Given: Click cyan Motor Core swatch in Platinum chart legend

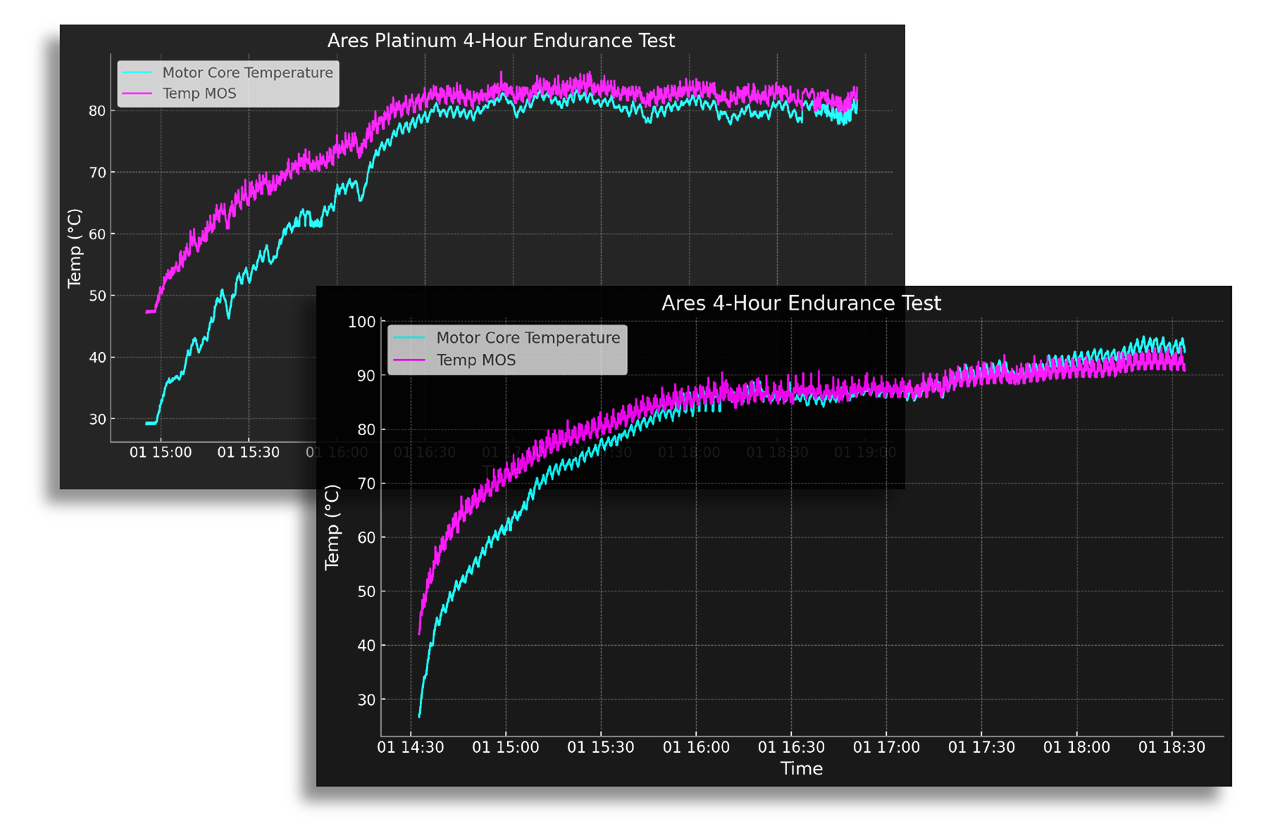Looking at the screenshot, I should tap(137, 73).
